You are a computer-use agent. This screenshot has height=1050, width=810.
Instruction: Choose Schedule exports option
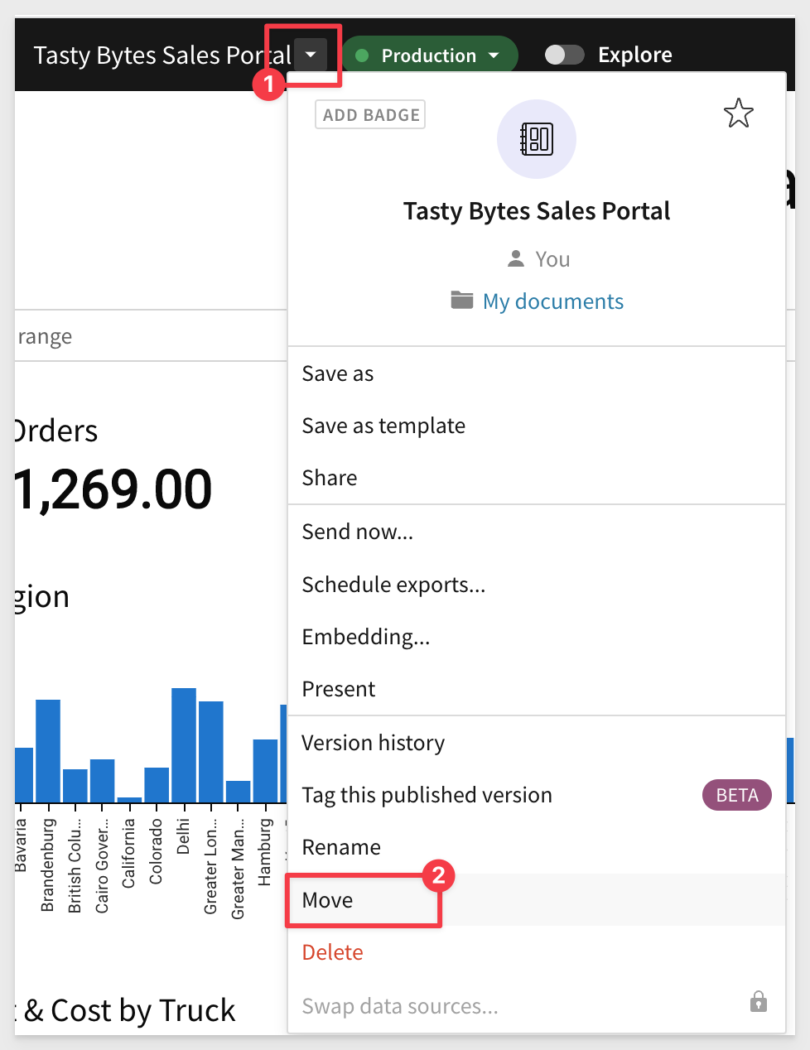[393, 585]
